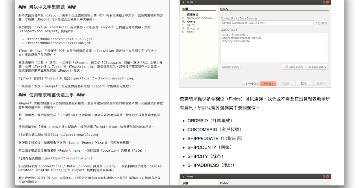
Task: Click the heading 解決中文字型問題 in editor
Action: (47, 7)
